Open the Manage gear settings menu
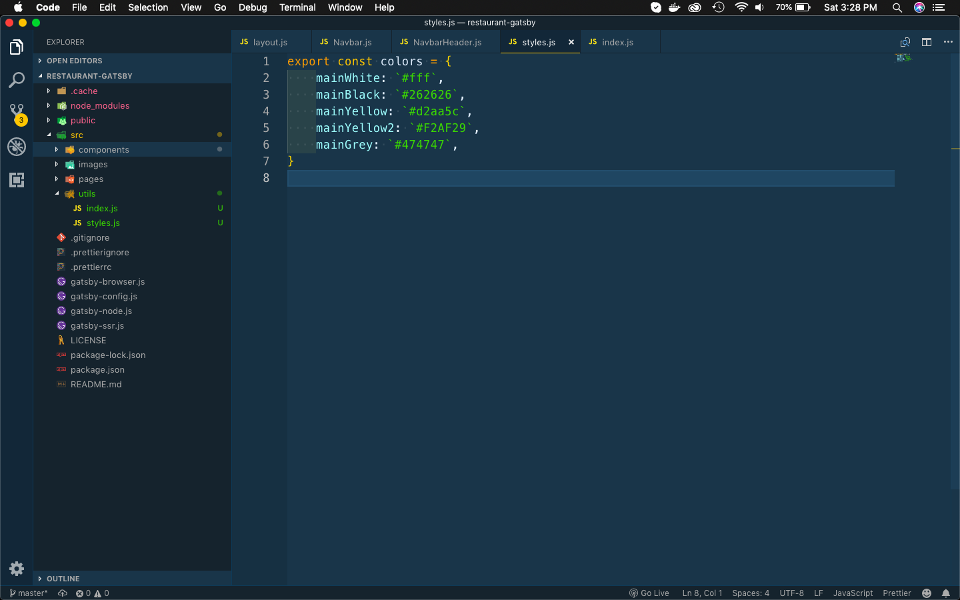 pos(17,569)
